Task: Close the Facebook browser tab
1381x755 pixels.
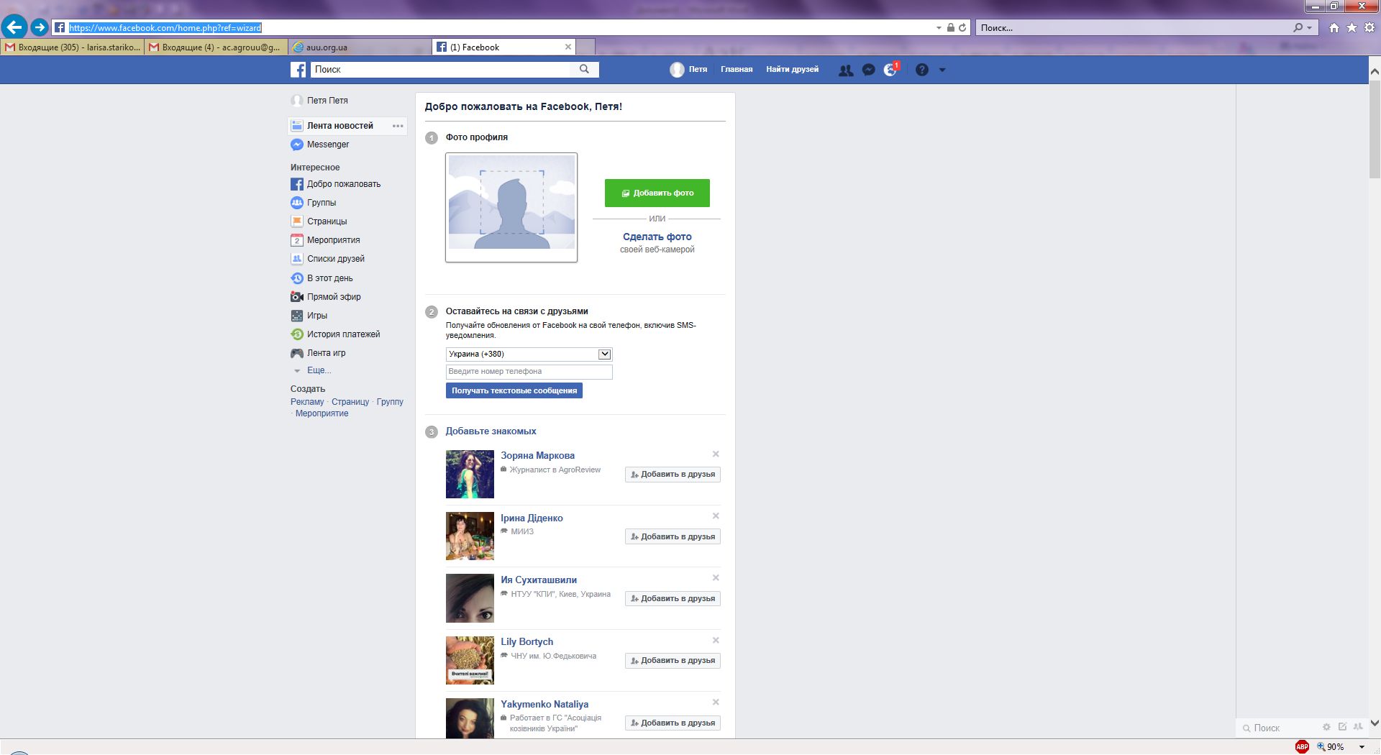Action: coord(568,47)
